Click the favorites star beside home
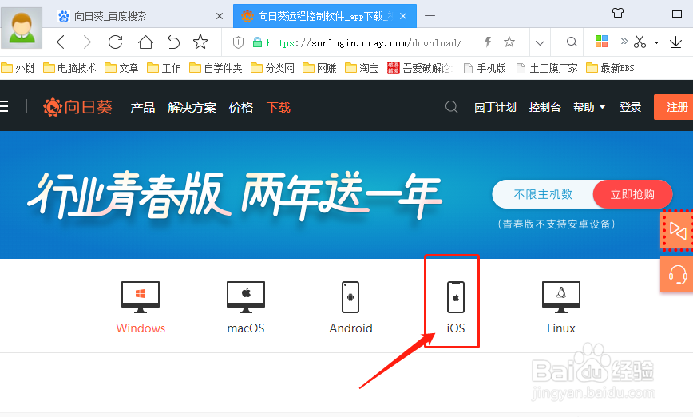The image size is (693, 417). tap(200, 42)
